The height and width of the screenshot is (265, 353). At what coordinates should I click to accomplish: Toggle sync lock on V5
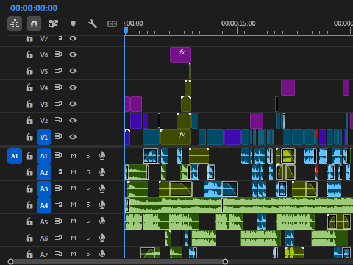click(59, 71)
